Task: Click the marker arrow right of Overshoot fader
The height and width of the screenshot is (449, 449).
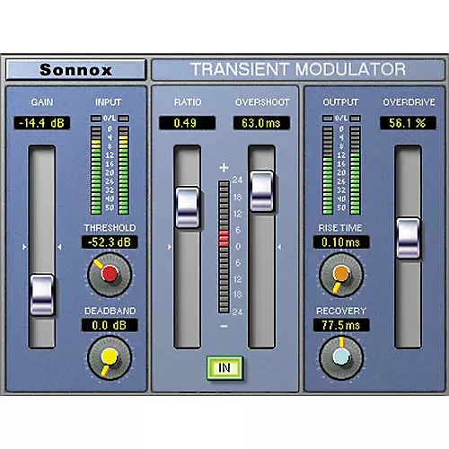Action: click(279, 247)
